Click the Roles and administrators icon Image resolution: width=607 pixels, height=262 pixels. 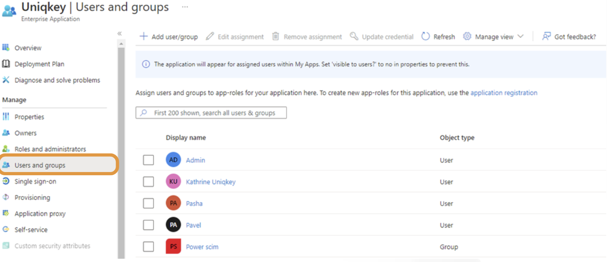point(6,149)
